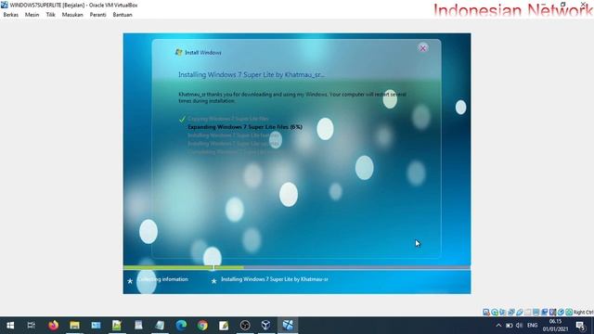Open Microsoft Edge from the taskbar

tap(181, 326)
